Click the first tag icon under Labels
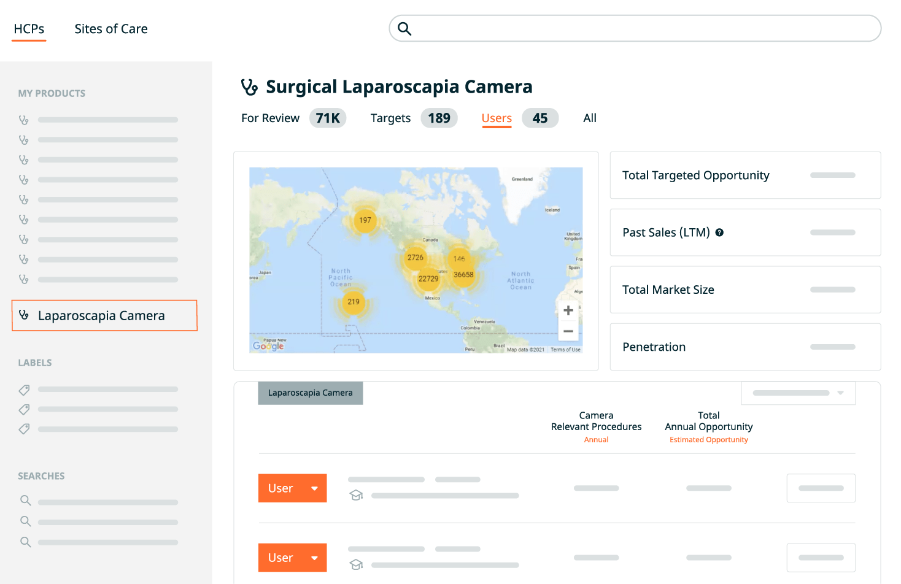The image size is (901, 584). click(25, 390)
